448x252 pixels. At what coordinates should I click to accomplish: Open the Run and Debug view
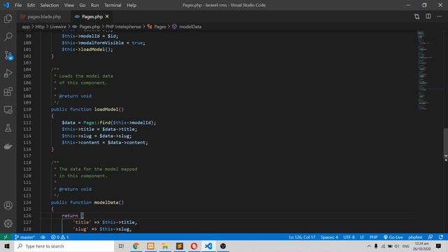(8, 73)
